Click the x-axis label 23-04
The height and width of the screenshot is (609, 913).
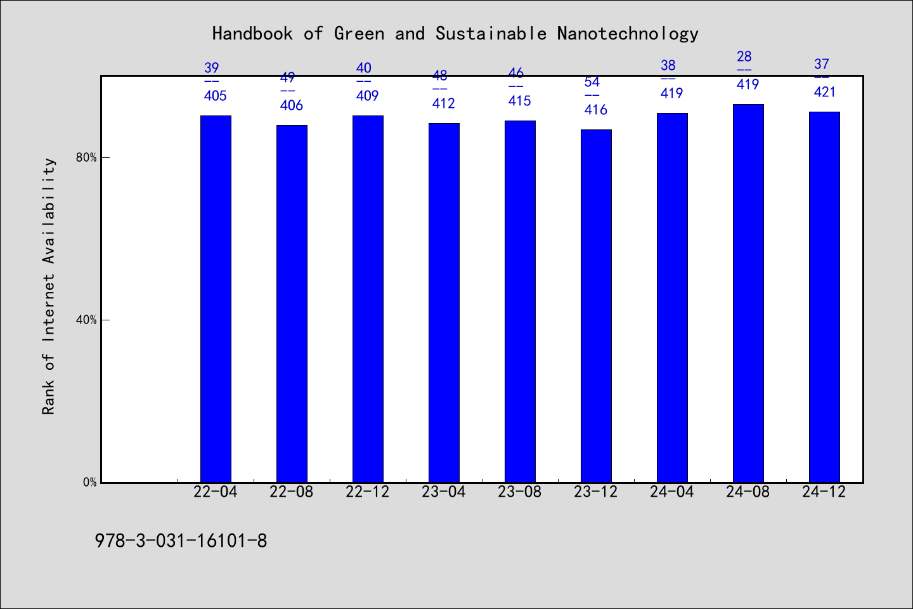[444, 492]
